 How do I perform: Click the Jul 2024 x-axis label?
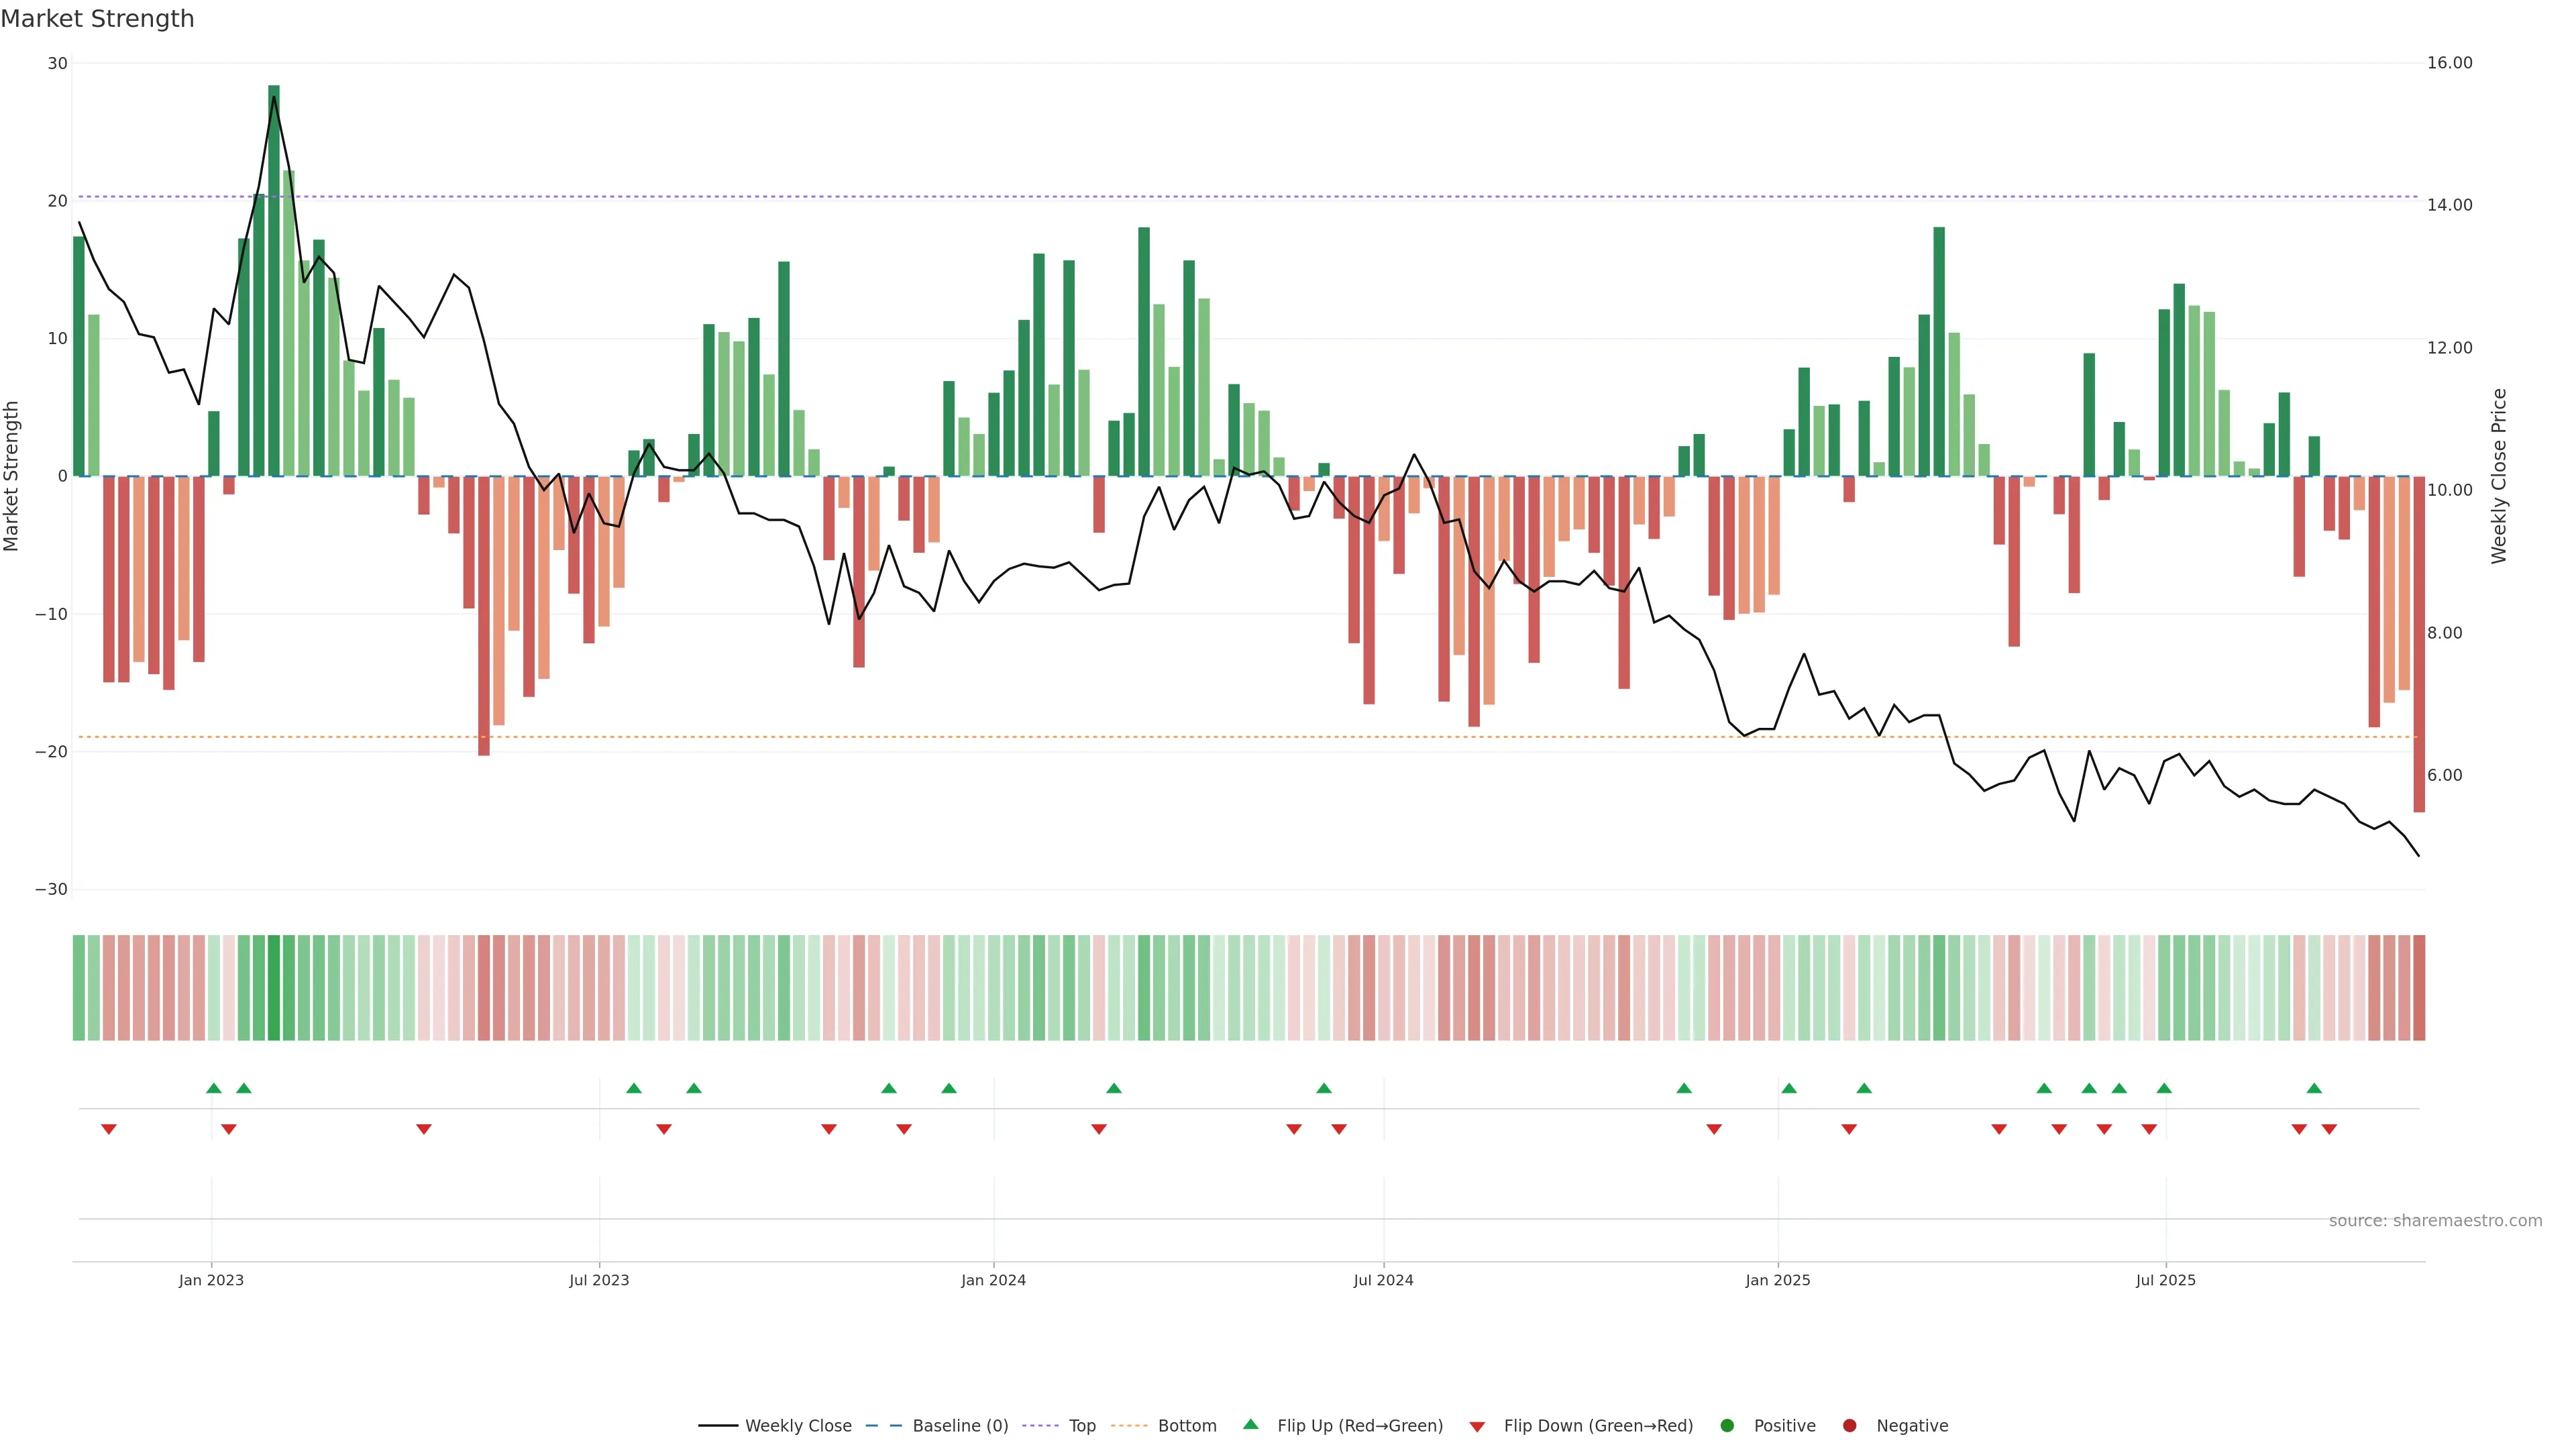coord(1383,1280)
